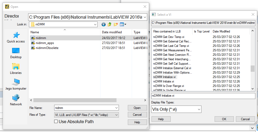Open Files of Type filter dropdown
The height and width of the screenshot is (132, 258).
click(x=117, y=115)
